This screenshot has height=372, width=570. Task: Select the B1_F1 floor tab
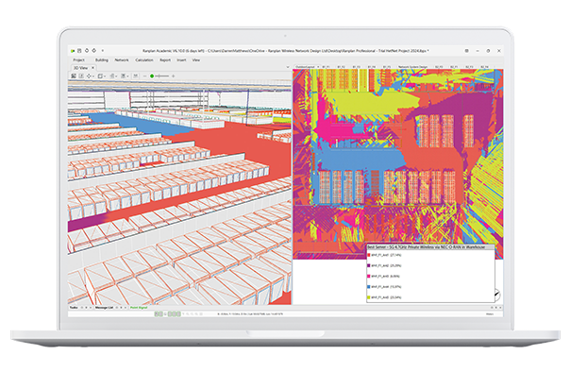326,67
